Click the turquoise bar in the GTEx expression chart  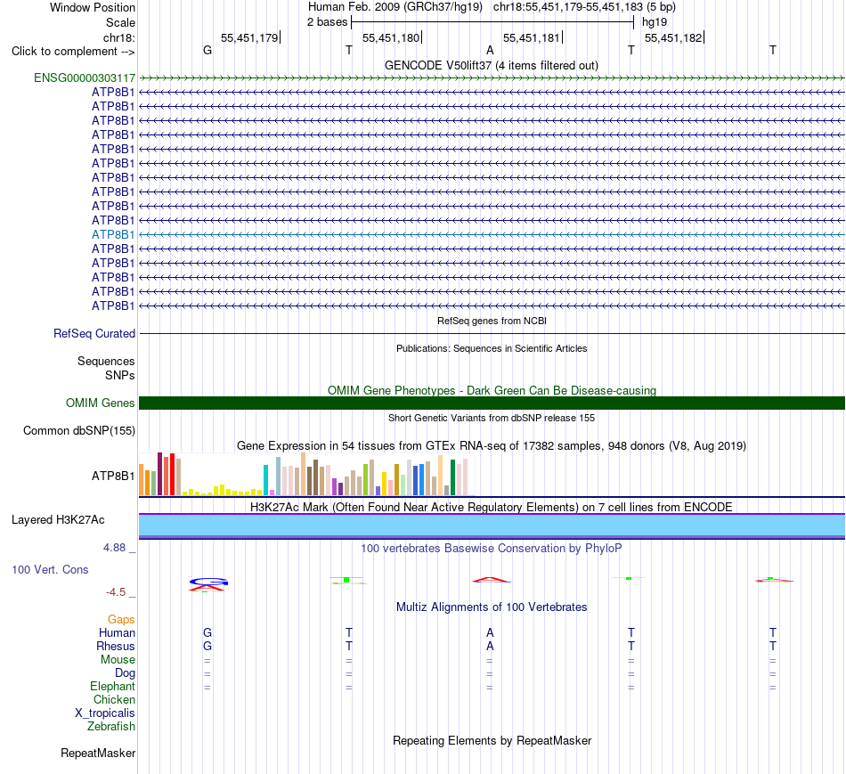[x=265, y=480]
